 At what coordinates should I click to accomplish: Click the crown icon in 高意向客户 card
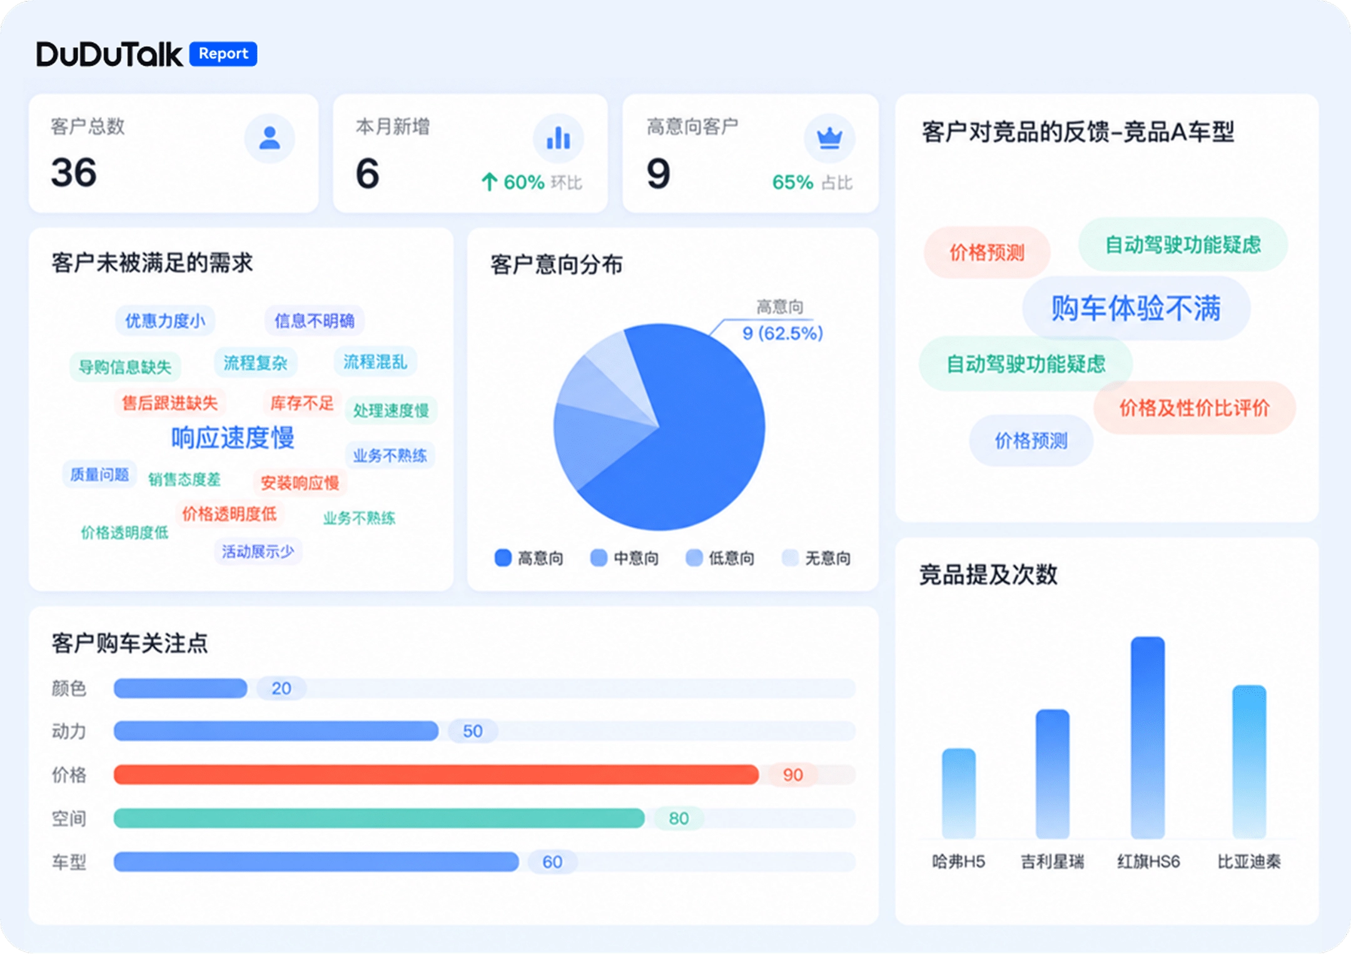tap(829, 138)
